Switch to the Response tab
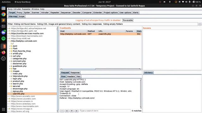This screenshot has width=202, height=113. tap(75, 73)
